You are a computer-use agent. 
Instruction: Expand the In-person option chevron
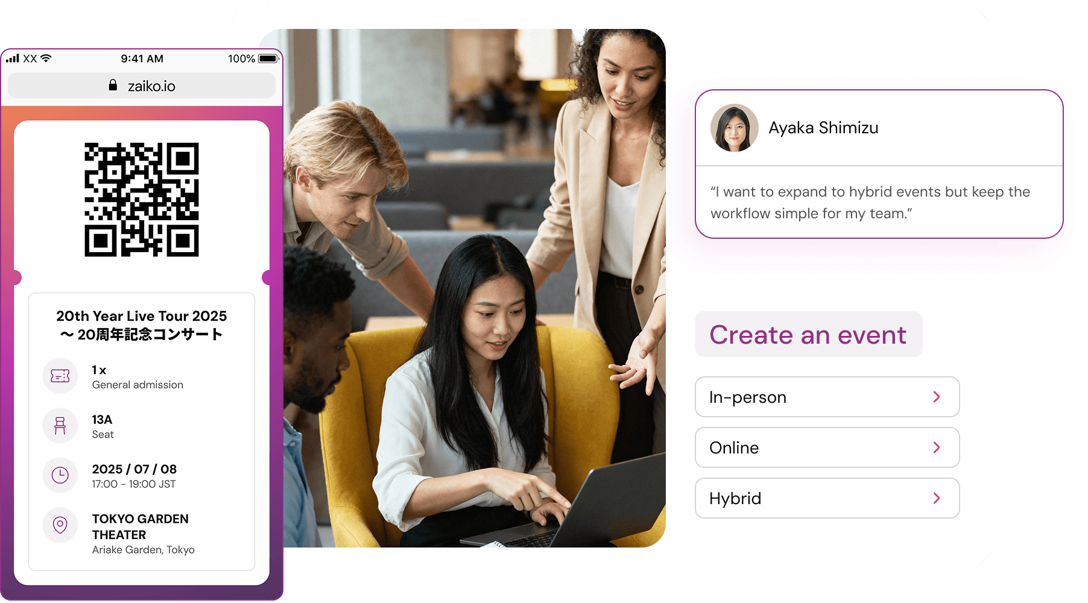937,397
